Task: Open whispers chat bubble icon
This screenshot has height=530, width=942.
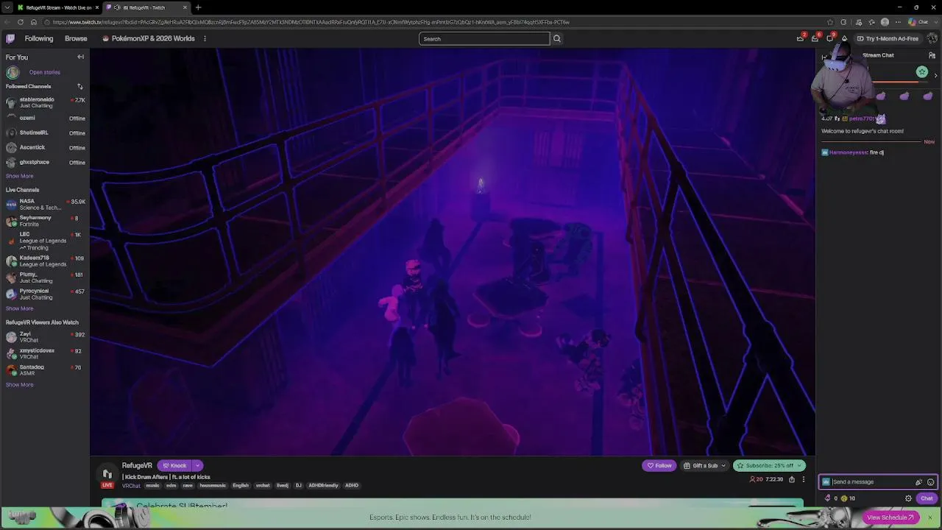Action: pyautogui.click(x=830, y=38)
